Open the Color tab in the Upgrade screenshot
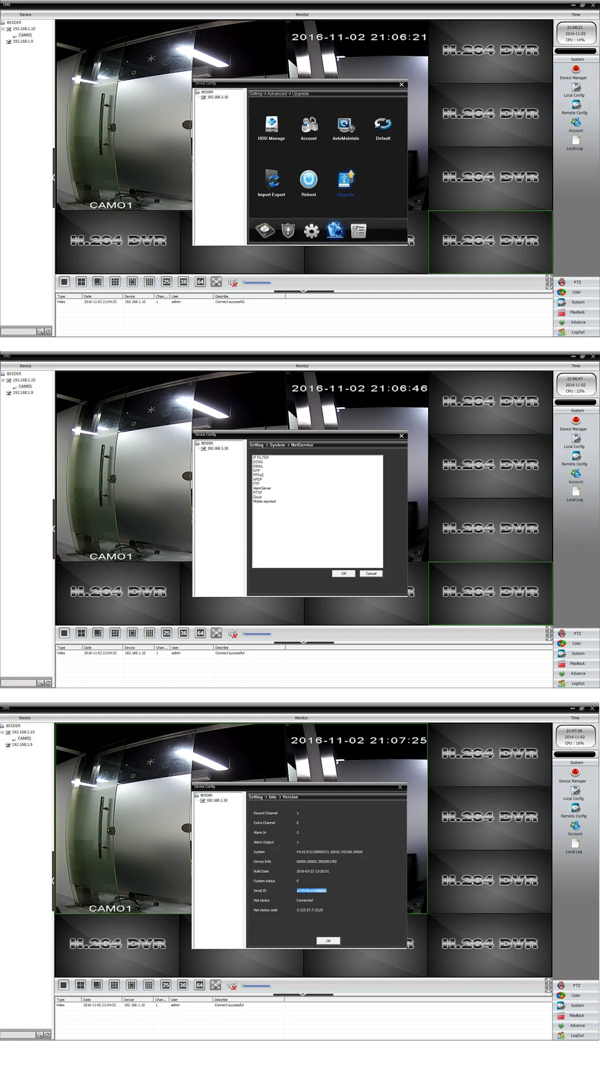The width and height of the screenshot is (600, 1068). coord(577,292)
